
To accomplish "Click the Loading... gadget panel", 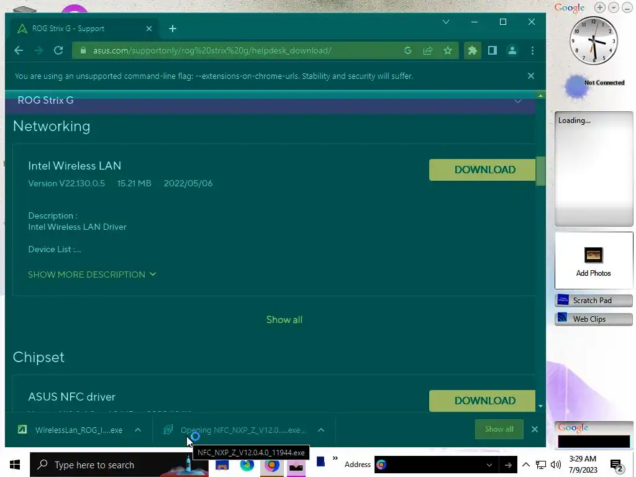I will click(x=593, y=169).
